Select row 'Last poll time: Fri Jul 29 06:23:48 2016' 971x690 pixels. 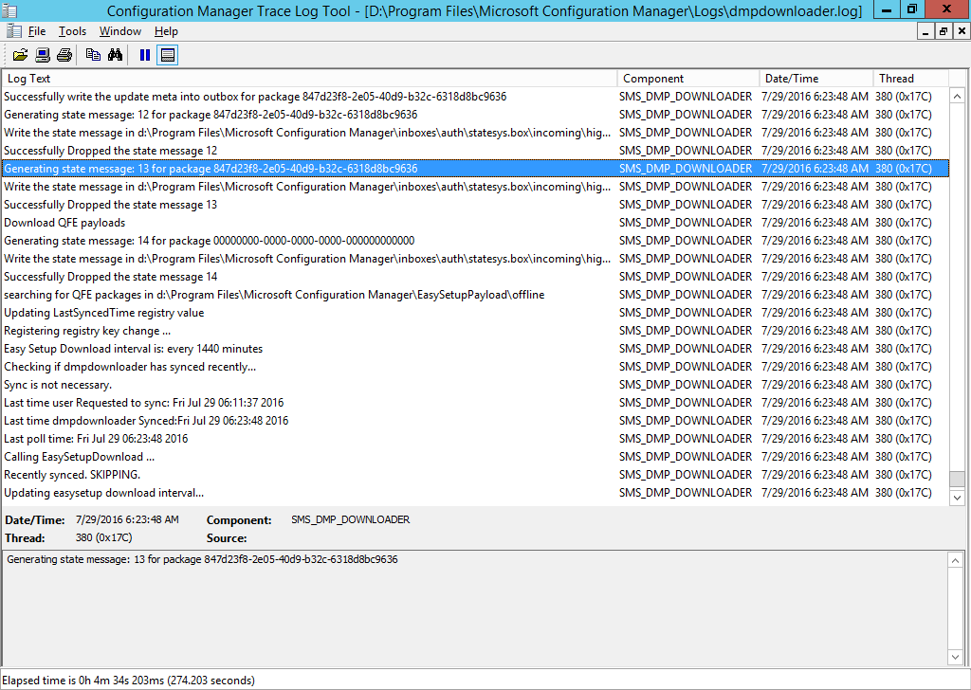tap(475, 438)
